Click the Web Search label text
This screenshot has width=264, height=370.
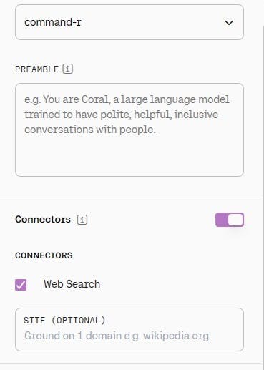[72, 284]
